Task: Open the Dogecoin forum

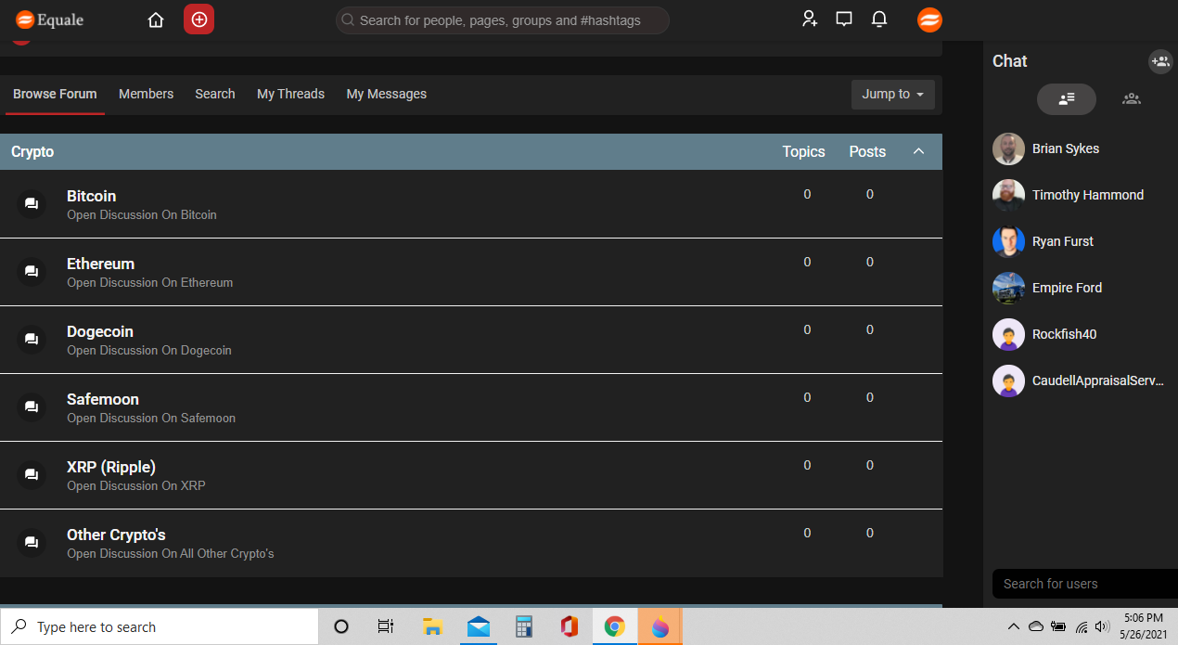Action: (100, 331)
